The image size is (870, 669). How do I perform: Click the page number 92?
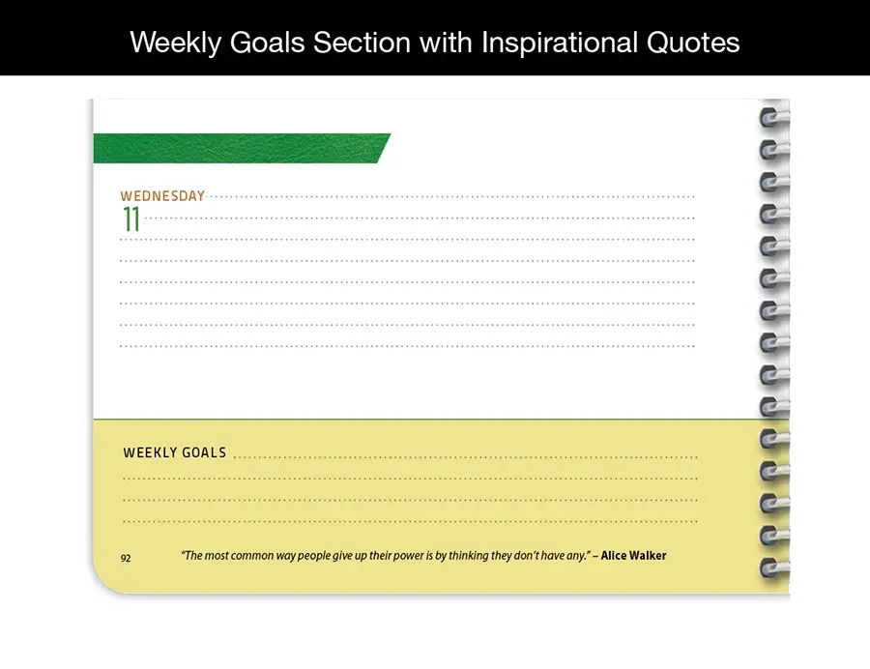[x=126, y=558]
